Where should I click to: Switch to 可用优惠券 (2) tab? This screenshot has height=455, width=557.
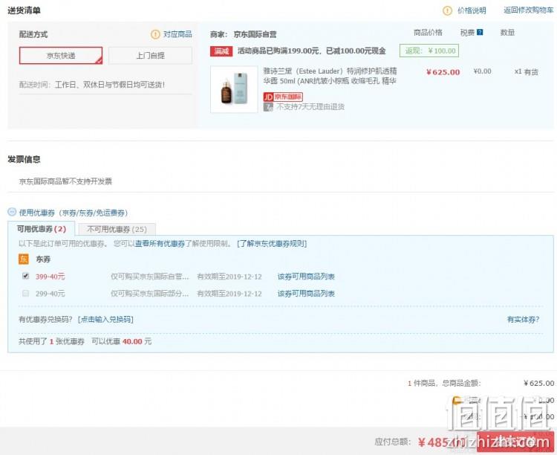tap(41, 229)
